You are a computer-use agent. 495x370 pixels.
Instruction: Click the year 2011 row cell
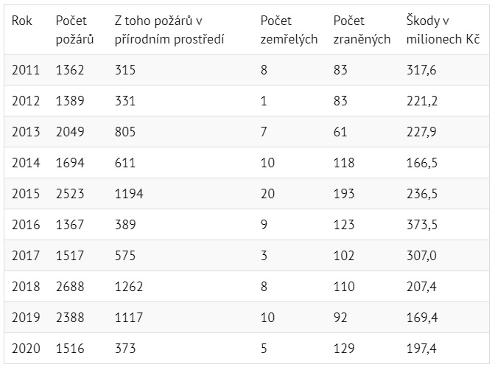26,70
